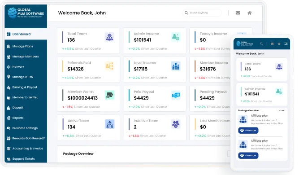Click the $1000024413 Member Wallet value
The image size is (299, 175).
[82, 98]
